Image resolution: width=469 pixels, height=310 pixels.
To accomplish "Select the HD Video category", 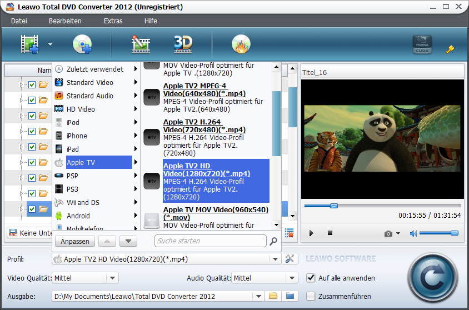I will point(96,109).
